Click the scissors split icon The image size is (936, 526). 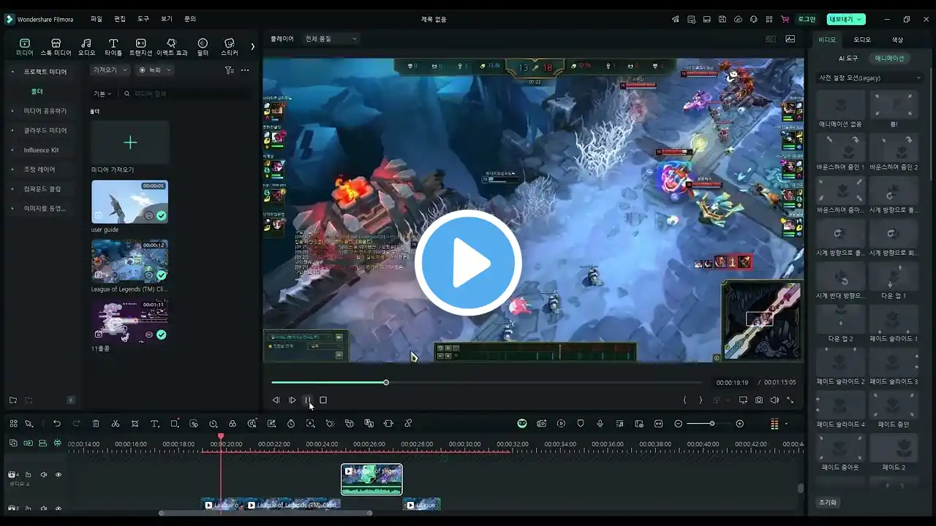[x=116, y=424]
